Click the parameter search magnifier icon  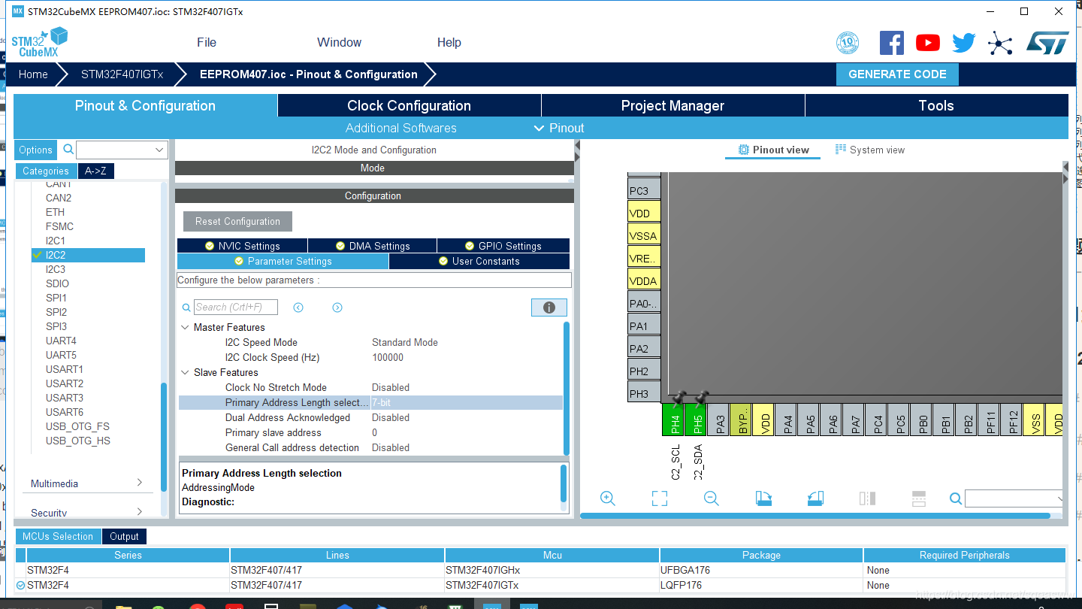tap(186, 308)
